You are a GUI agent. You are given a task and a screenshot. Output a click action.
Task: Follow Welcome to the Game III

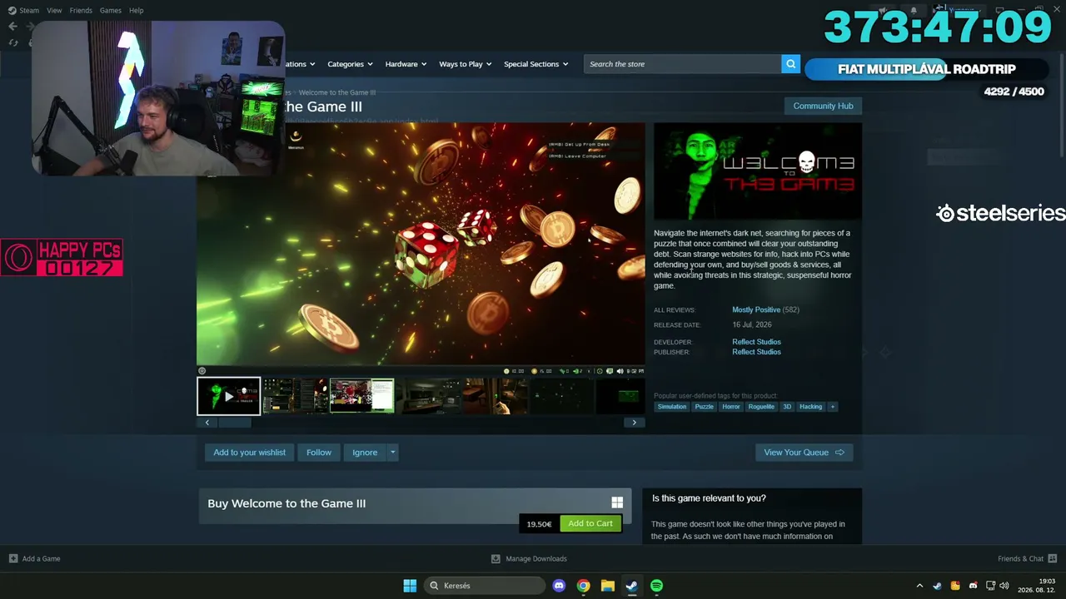coord(319,453)
